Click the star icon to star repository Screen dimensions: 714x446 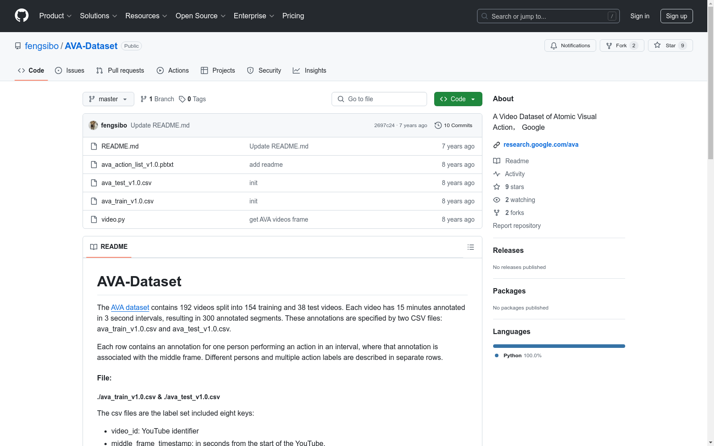tap(657, 45)
